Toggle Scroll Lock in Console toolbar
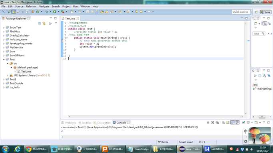Image resolution: width=273 pixels, height=153 pixels. pos(228,122)
